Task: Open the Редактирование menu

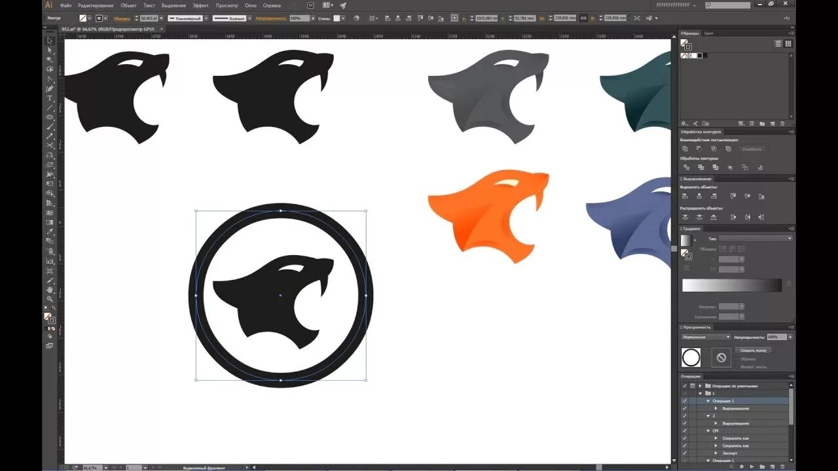Action: point(96,5)
